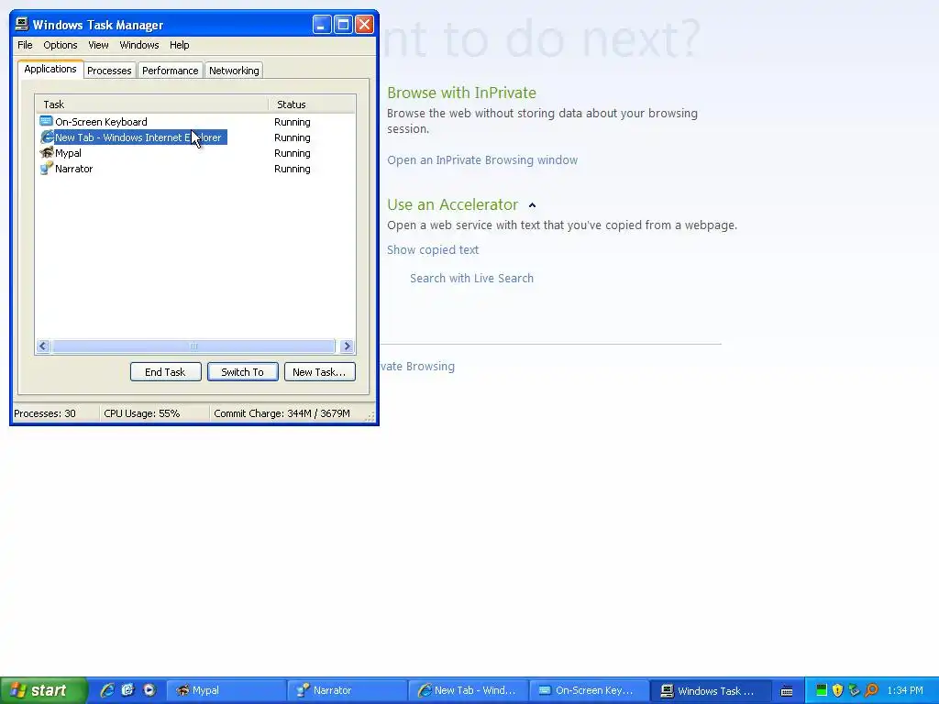The height and width of the screenshot is (704, 939).
Task: Switch to the Performance tab
Action: click(x=170, y=71)
